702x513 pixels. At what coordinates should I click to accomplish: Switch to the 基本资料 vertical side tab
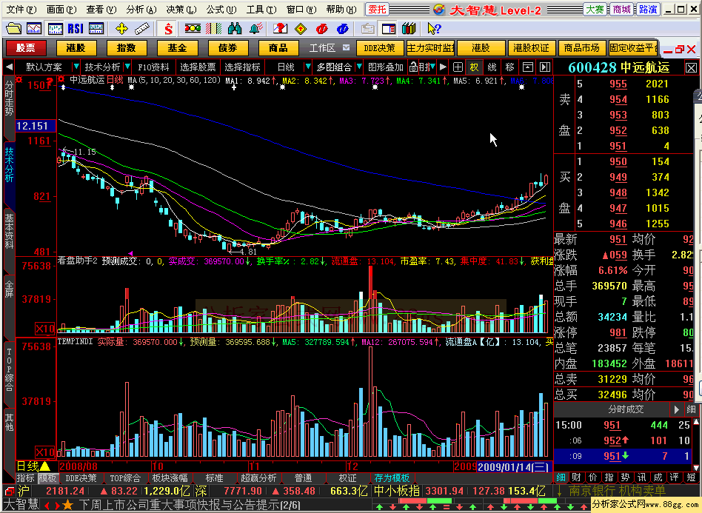(x=9, y=231)
